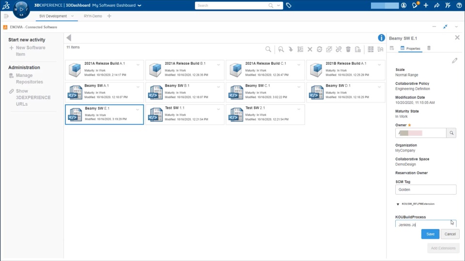
Task: Switch to the RYH-Demo tab
Action: click(x=93, y=16)
